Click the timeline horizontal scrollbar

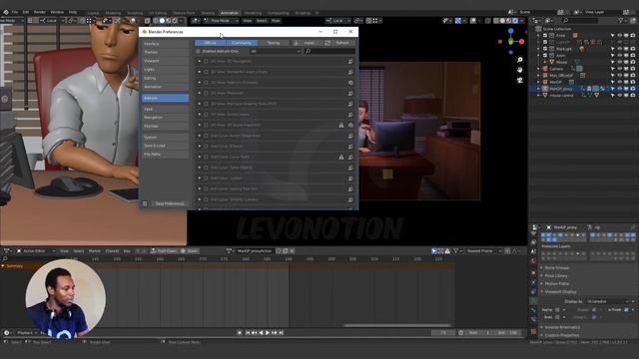[x=397, y=325]
